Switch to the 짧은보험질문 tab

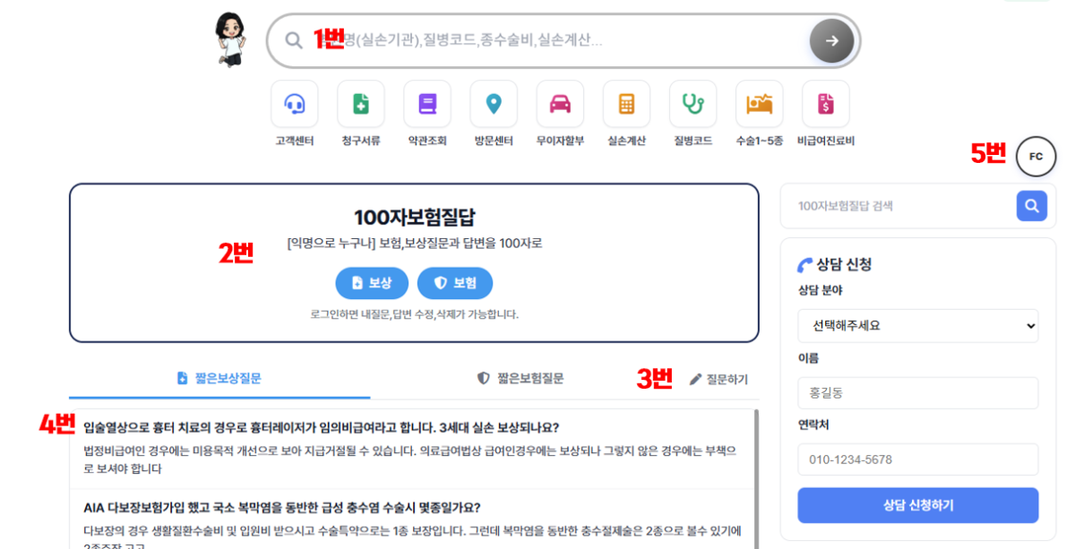[520, 379]
